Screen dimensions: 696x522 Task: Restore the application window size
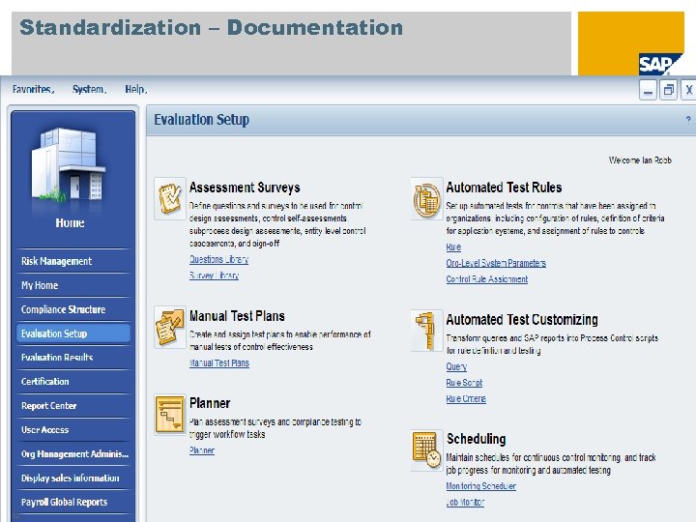click(x=669, y=90)
